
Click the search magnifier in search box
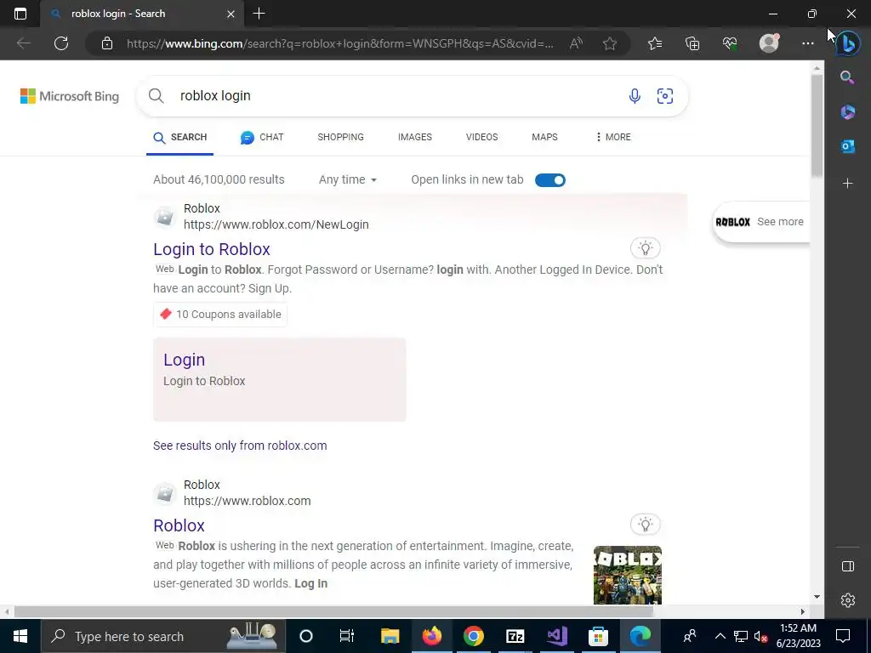(157, 95)
